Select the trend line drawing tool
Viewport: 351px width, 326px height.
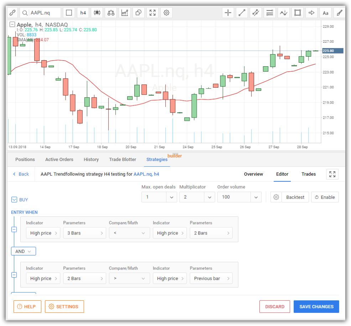point(242,13)
